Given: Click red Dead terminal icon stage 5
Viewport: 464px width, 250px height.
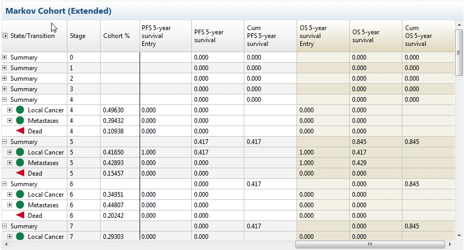Looking at the screenshot, I should [x=20, y=174].
